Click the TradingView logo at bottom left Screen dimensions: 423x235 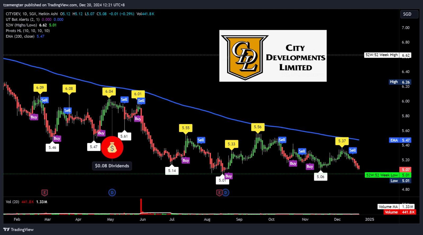[19, 229]
